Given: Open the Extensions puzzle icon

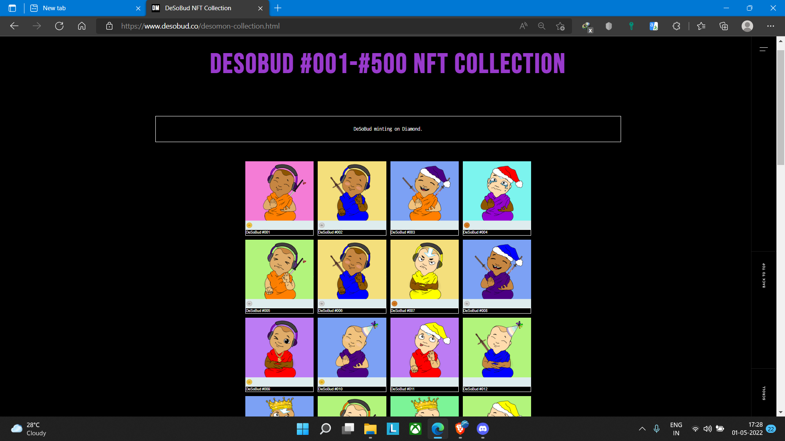Looking at the screenshot, I should click(x=676, y=26).
